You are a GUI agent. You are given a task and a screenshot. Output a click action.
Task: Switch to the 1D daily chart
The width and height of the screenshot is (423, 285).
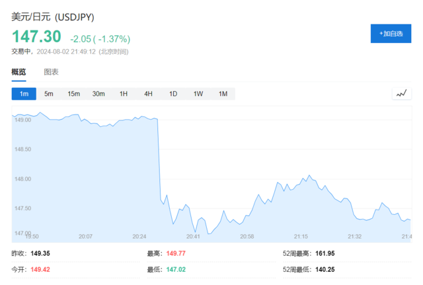coord(173,94)
